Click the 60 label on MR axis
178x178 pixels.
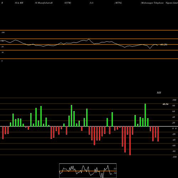173,111
